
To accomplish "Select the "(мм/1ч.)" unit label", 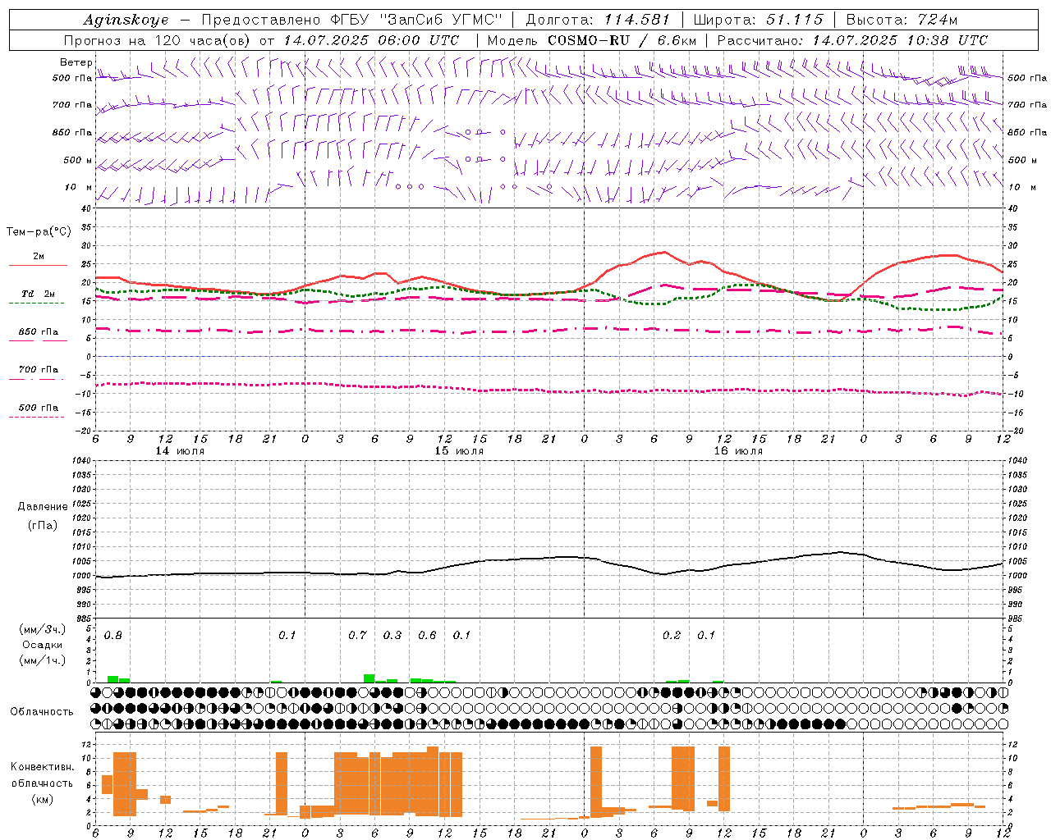I will click(43, 660).
